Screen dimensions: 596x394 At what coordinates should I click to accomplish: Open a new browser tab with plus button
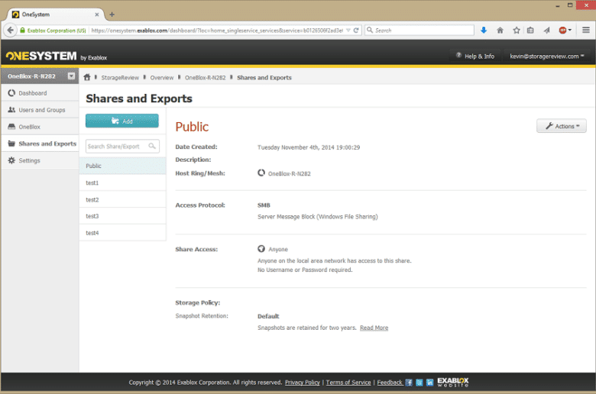click(112, 15)
